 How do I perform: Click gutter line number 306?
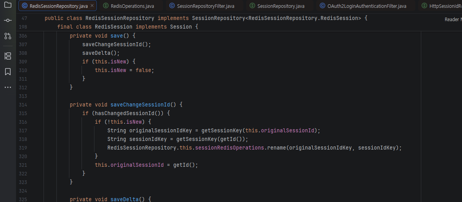pos(23,36)
